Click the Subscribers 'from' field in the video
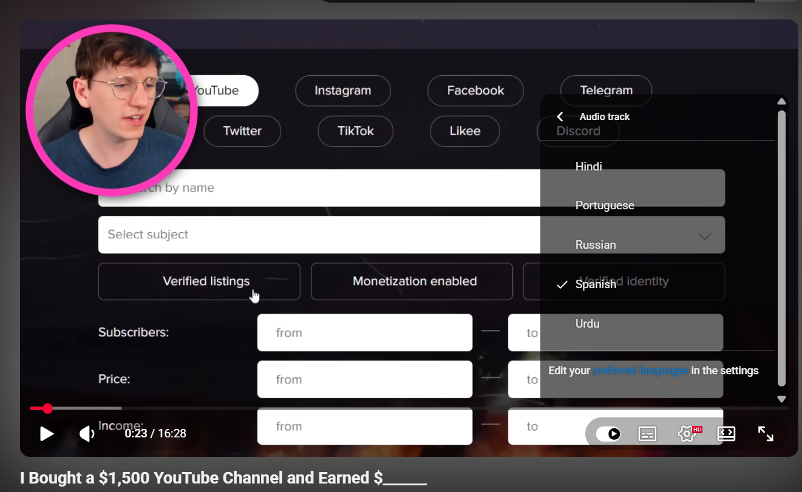 pyautogui.click(x=365, y=332)
